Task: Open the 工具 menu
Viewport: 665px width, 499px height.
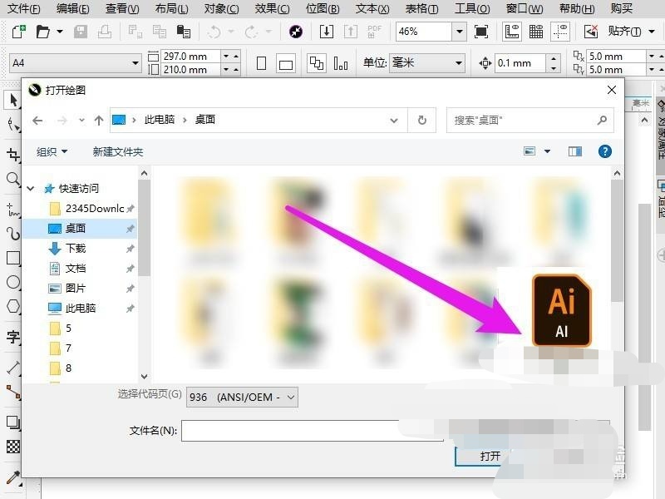Action: coord(471,8)
